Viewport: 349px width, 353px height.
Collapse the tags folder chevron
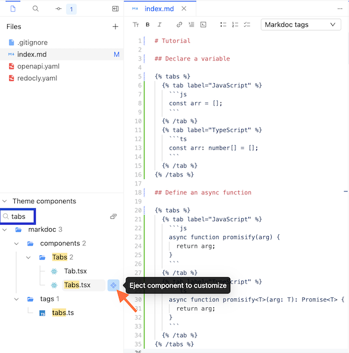point(17,299)
